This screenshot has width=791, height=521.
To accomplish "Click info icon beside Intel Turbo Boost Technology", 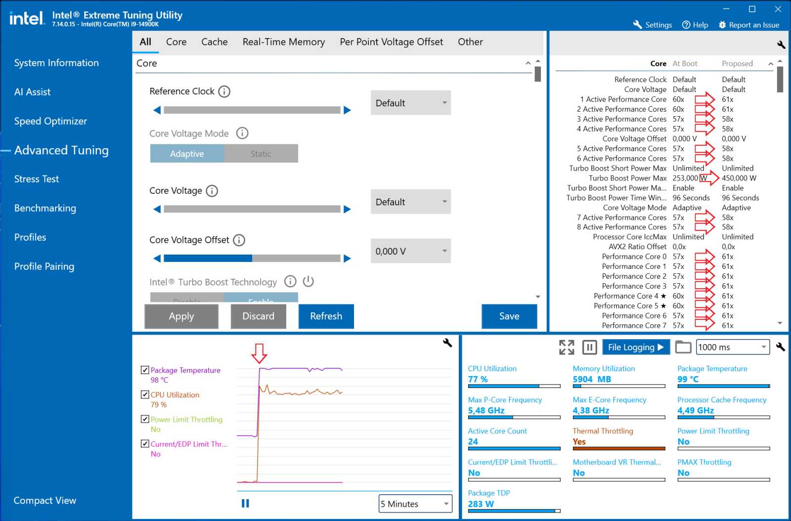I will pyautogui.click(x=290, y=281).
